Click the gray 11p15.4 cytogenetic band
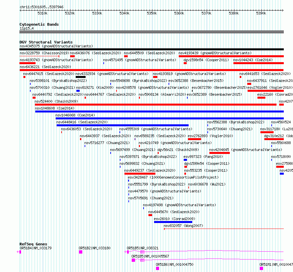 [151, 32]
